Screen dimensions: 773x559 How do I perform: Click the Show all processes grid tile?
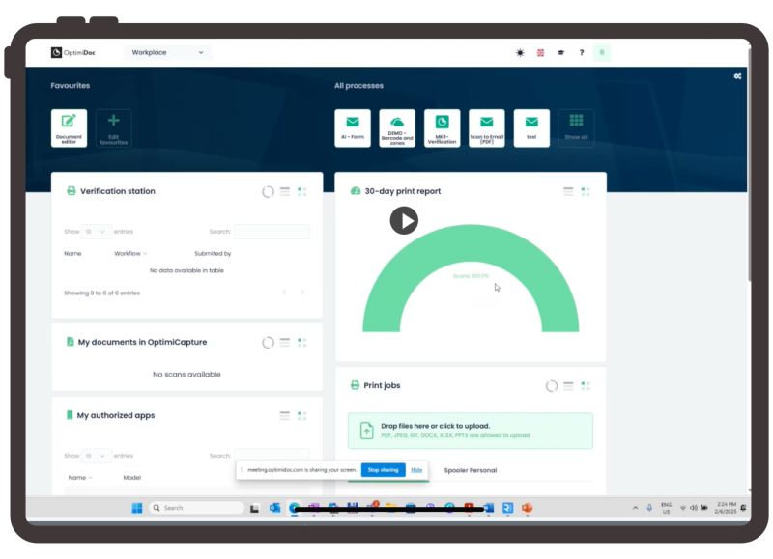pos(576,127)
